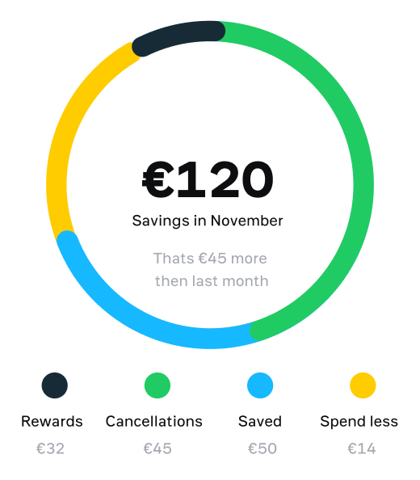Select the Cancellations label

(x=154, y=421)
